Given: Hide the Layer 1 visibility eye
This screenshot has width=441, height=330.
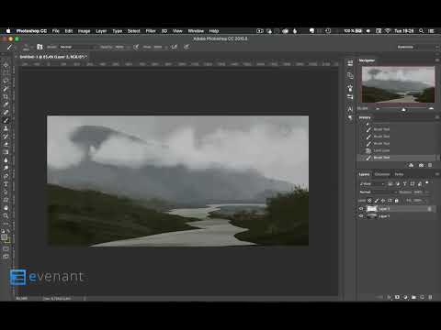Looking at the screenshot, I should point(361,216).
